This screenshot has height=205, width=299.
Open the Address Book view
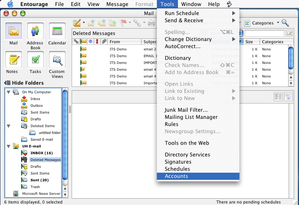[x=35, y=31]
